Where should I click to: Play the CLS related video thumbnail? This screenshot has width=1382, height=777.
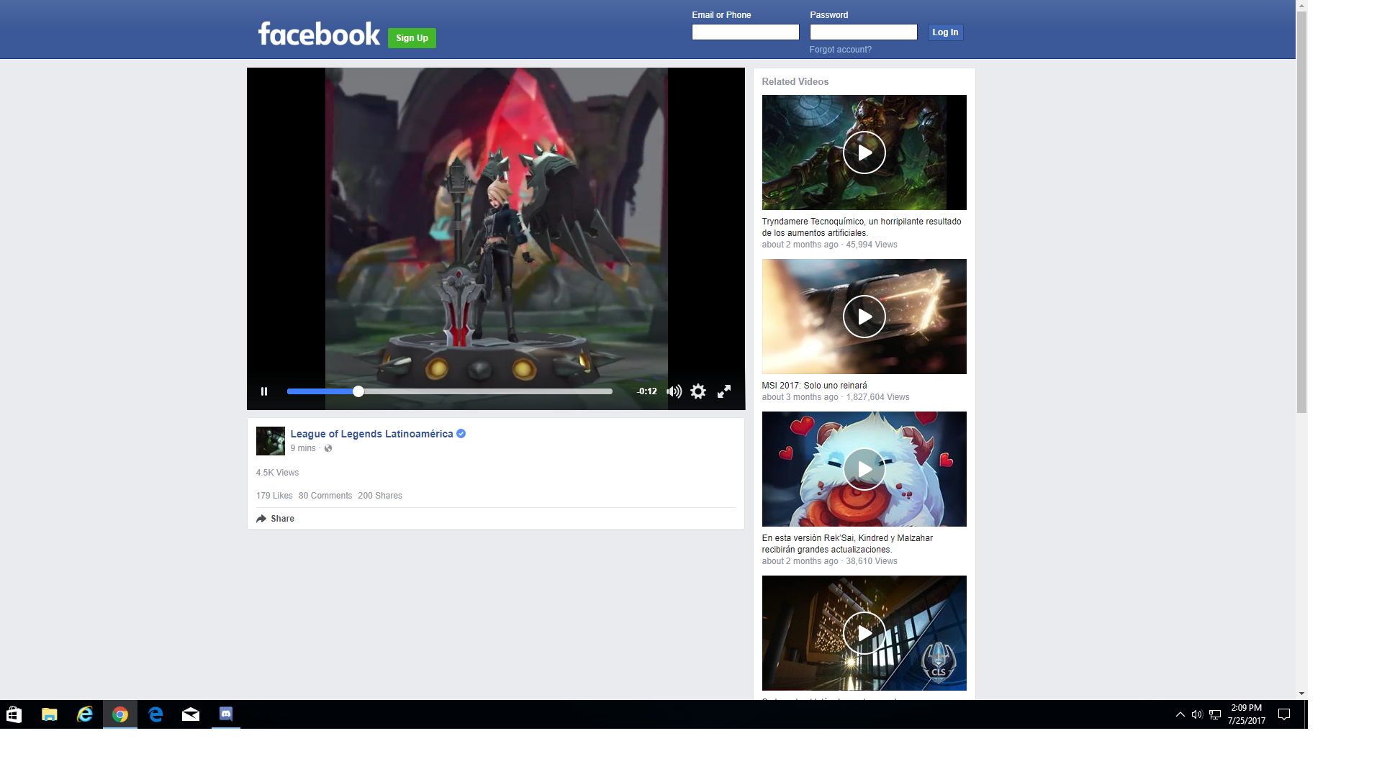click(x=864, y=633)
